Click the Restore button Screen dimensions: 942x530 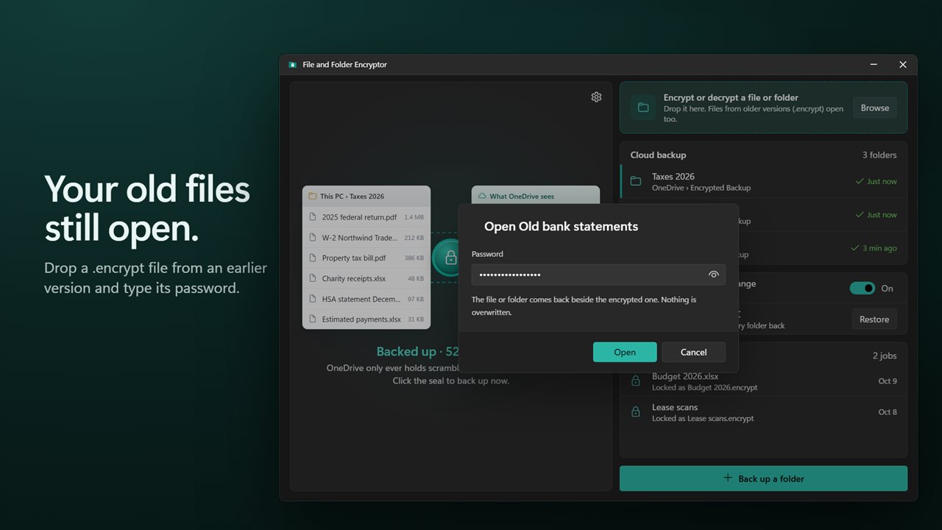click(874, 319)
